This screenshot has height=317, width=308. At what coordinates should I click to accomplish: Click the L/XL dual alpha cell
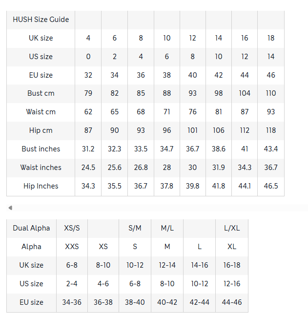232,228
